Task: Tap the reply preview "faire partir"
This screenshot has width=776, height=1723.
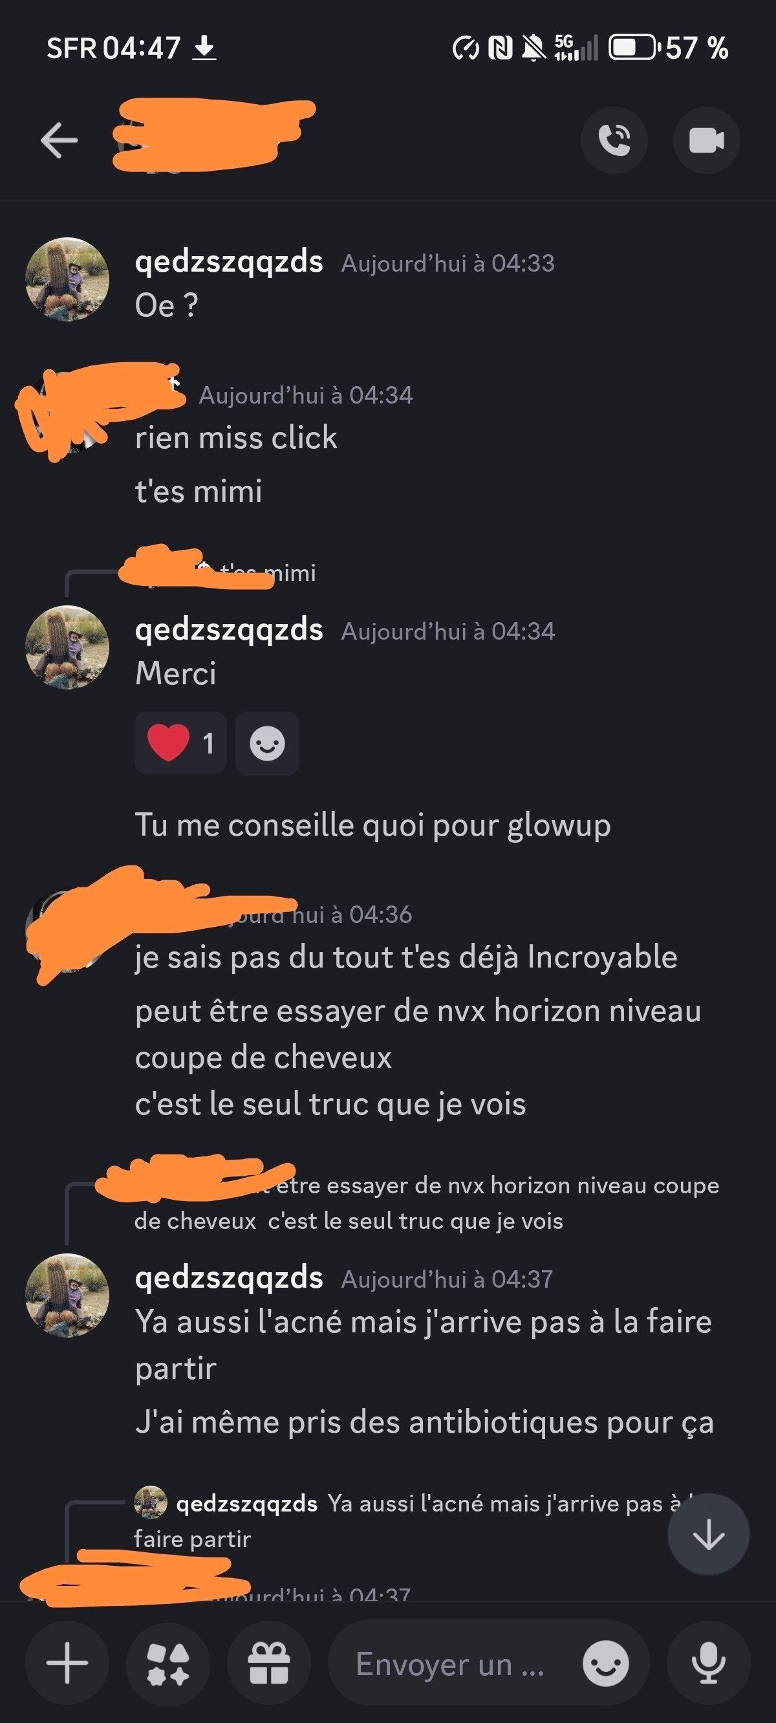Action: coord(192,1539)
